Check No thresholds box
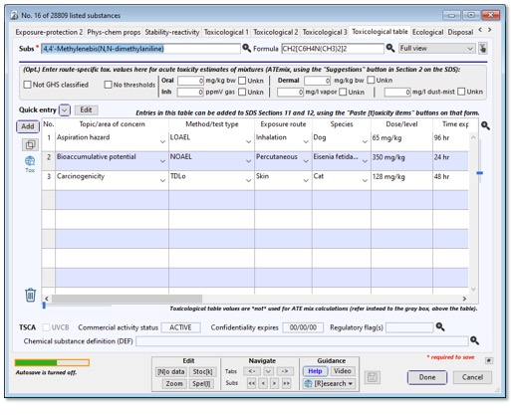This screenshot has height=417, width=511. point(108,85)
